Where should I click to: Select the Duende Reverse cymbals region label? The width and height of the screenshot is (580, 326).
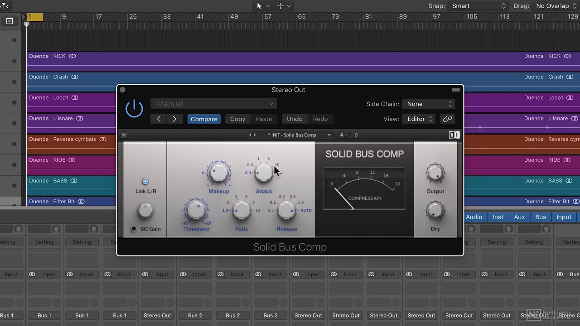63,139
